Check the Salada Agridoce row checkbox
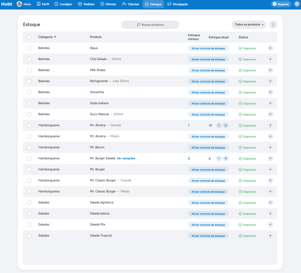The width and height of the screenshot is (301, 273). click(29, 203)
